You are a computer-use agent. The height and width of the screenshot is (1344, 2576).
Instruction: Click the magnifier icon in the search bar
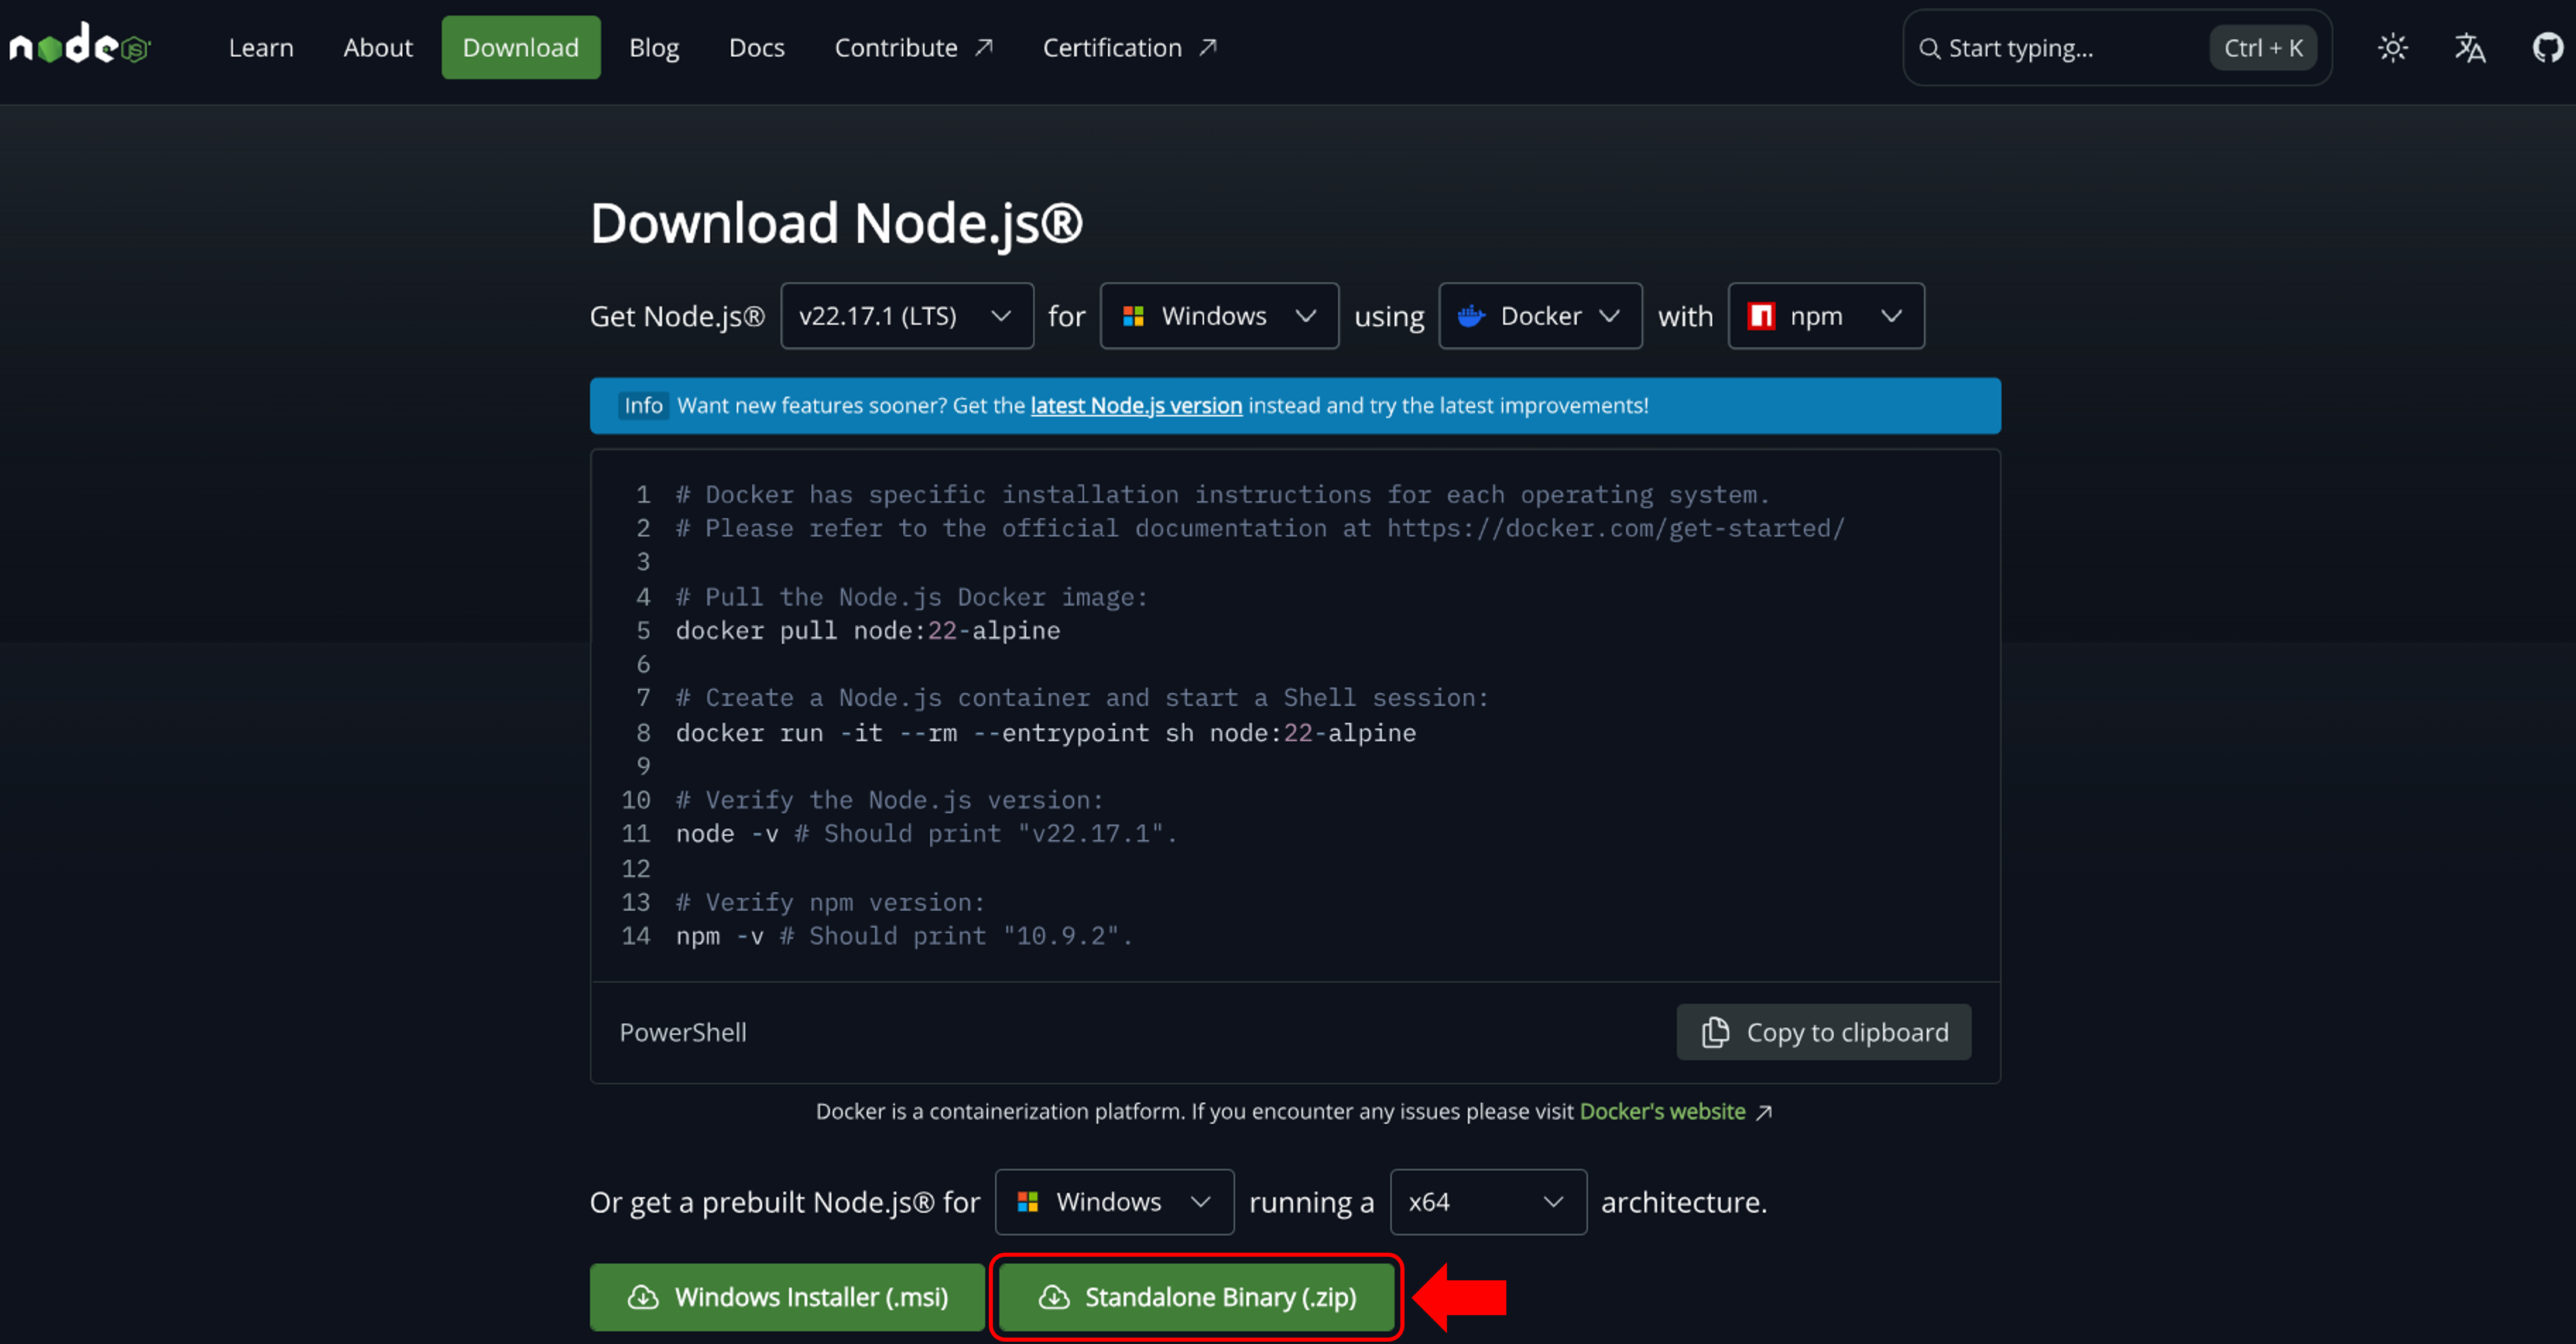pos(1931,47)
